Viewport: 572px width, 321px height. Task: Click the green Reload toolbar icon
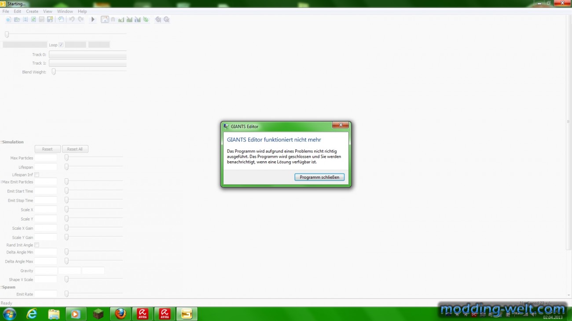click(33, 19)
